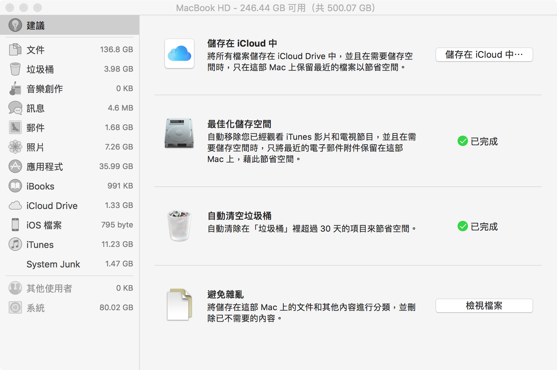
Task: Click the 檢視檔案 button
Action: pos(484,306)
